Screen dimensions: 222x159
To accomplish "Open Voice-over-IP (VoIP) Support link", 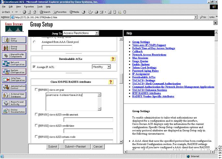I will (x=149, y=45).
